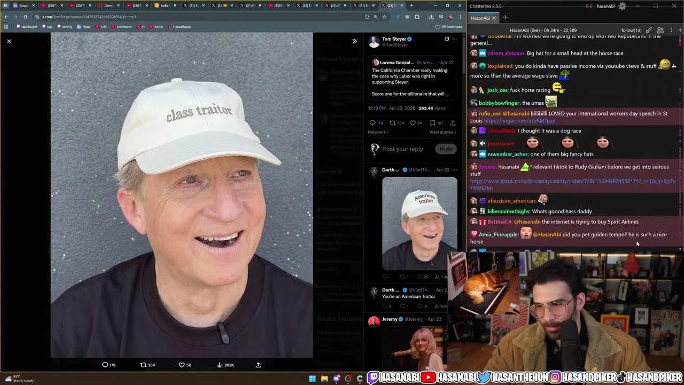Collapse the tweet side panel with double-chevron

click(354, 41)
